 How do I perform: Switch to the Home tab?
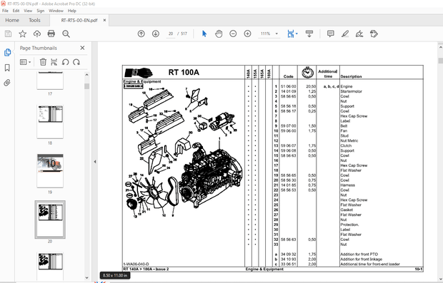point(12,20)
